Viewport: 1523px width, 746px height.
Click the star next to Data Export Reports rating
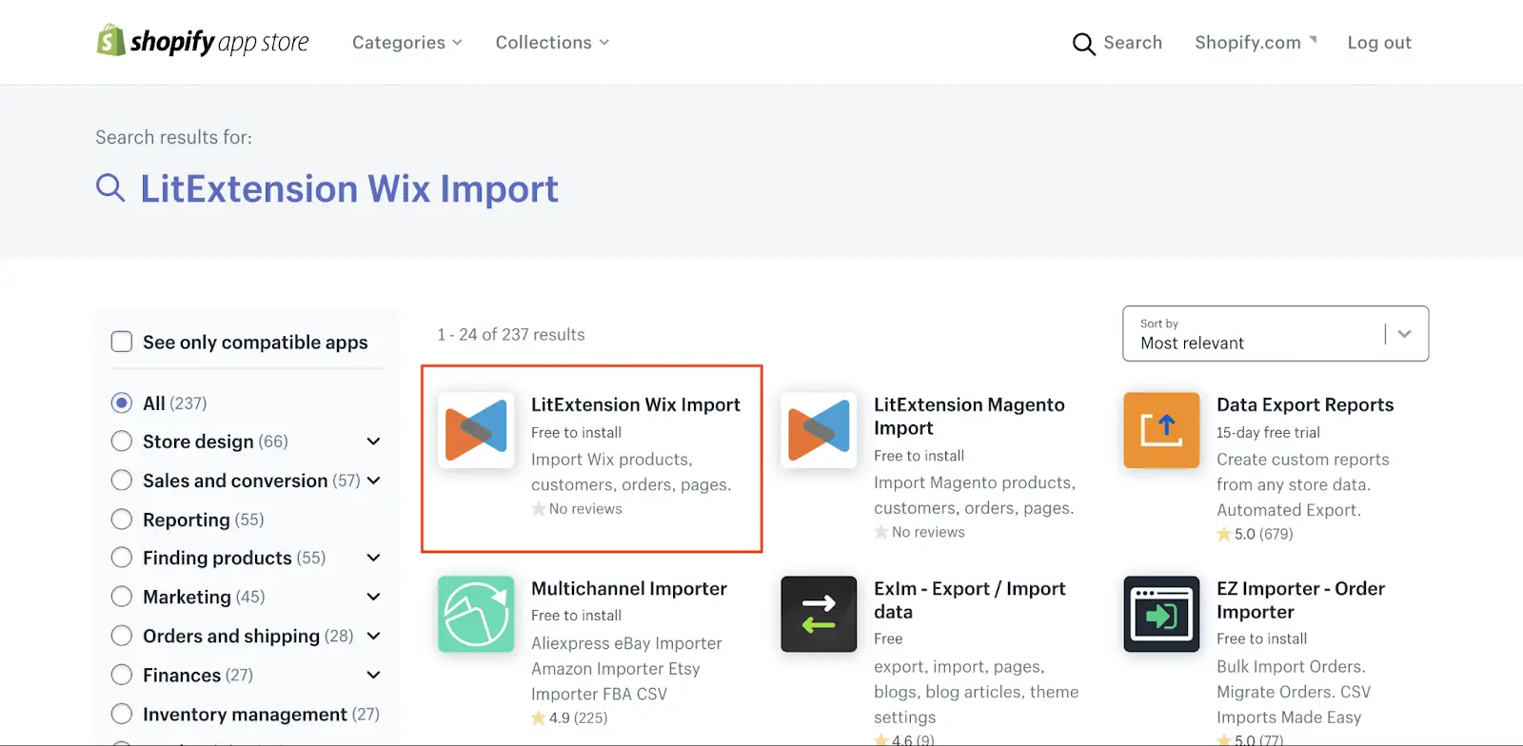[1224, 534]
